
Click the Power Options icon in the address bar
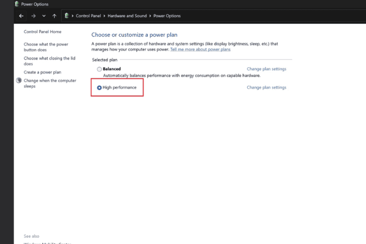[66, 16]
